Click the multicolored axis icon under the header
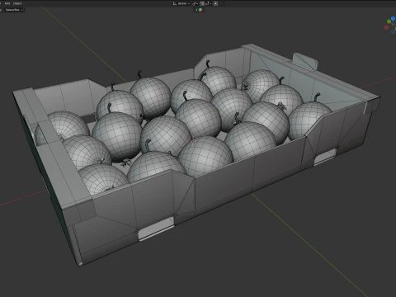 200,10
